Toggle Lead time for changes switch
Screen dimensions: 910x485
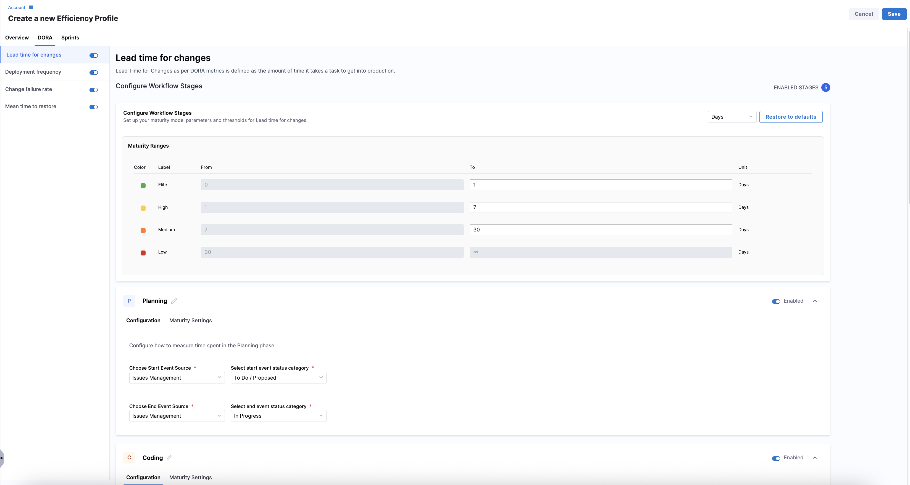click(x=94, y=55)
